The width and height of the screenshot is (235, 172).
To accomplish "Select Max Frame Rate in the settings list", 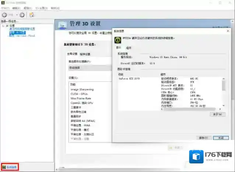I will coord(81,98).
